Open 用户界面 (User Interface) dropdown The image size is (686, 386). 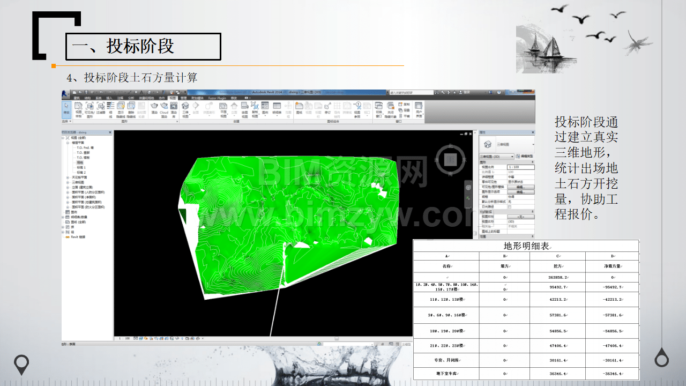tap(419, 110)
